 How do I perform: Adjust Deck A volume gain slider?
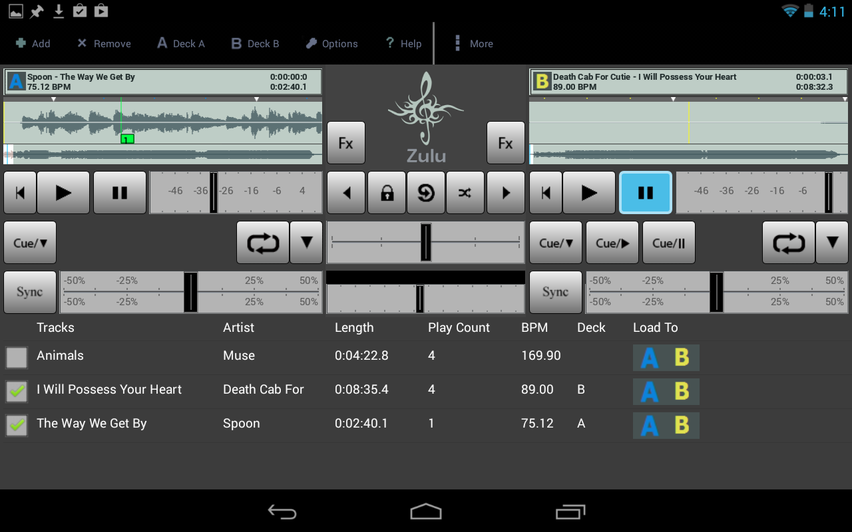click(236, 193)
